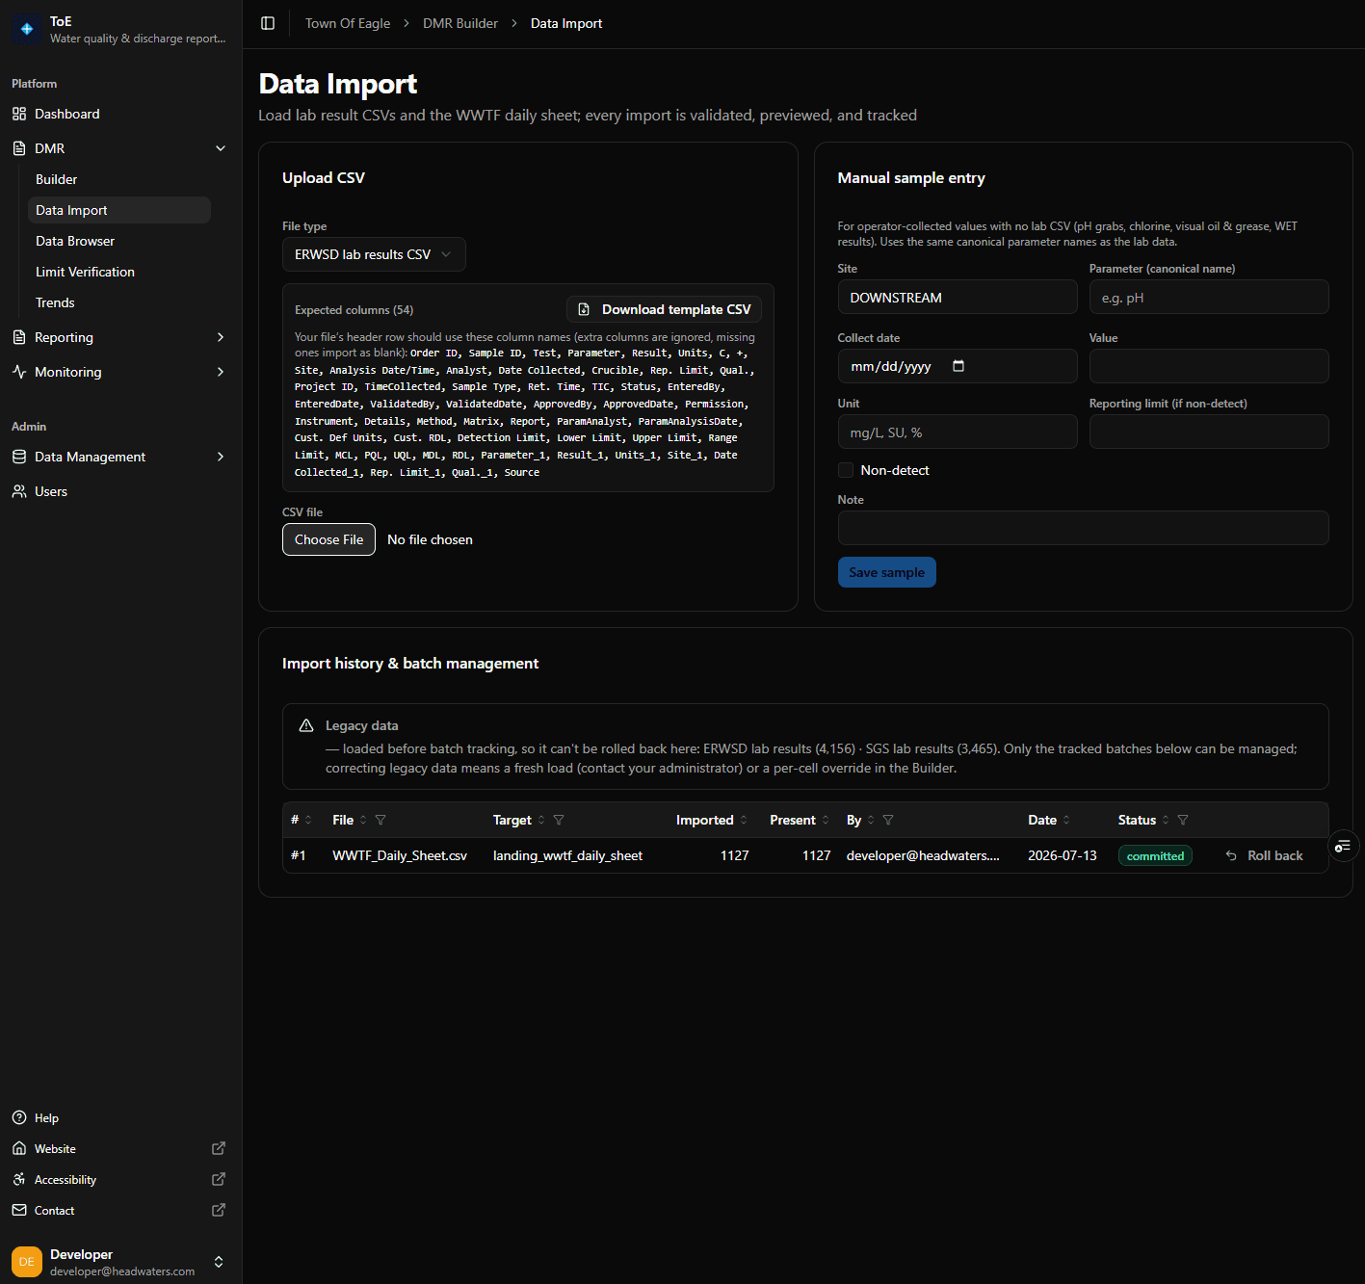Focus the Unit input field

[958, 432]
